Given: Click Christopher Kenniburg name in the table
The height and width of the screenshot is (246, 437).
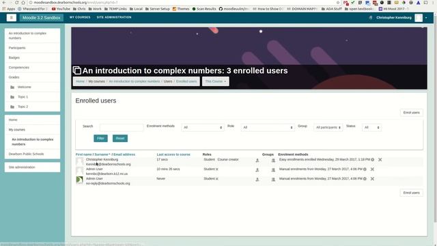Looking at the screenshot, I should coord(102,159).
